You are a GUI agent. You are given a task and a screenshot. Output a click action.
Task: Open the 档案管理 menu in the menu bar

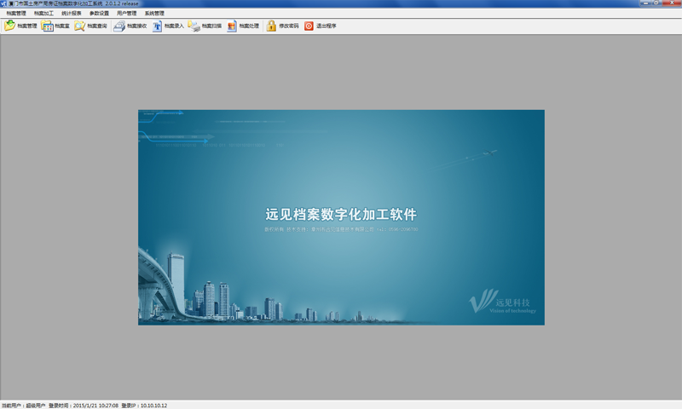(x=16, y=14)
